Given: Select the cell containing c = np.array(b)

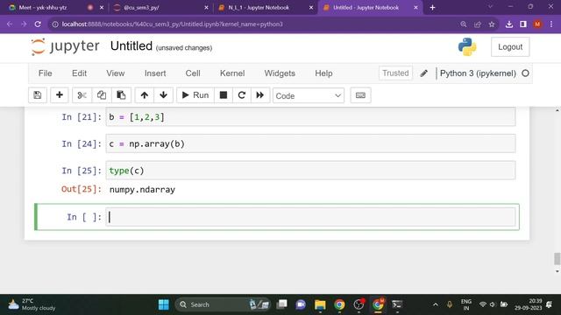Looking at the screenshot, I should (310, 143).
